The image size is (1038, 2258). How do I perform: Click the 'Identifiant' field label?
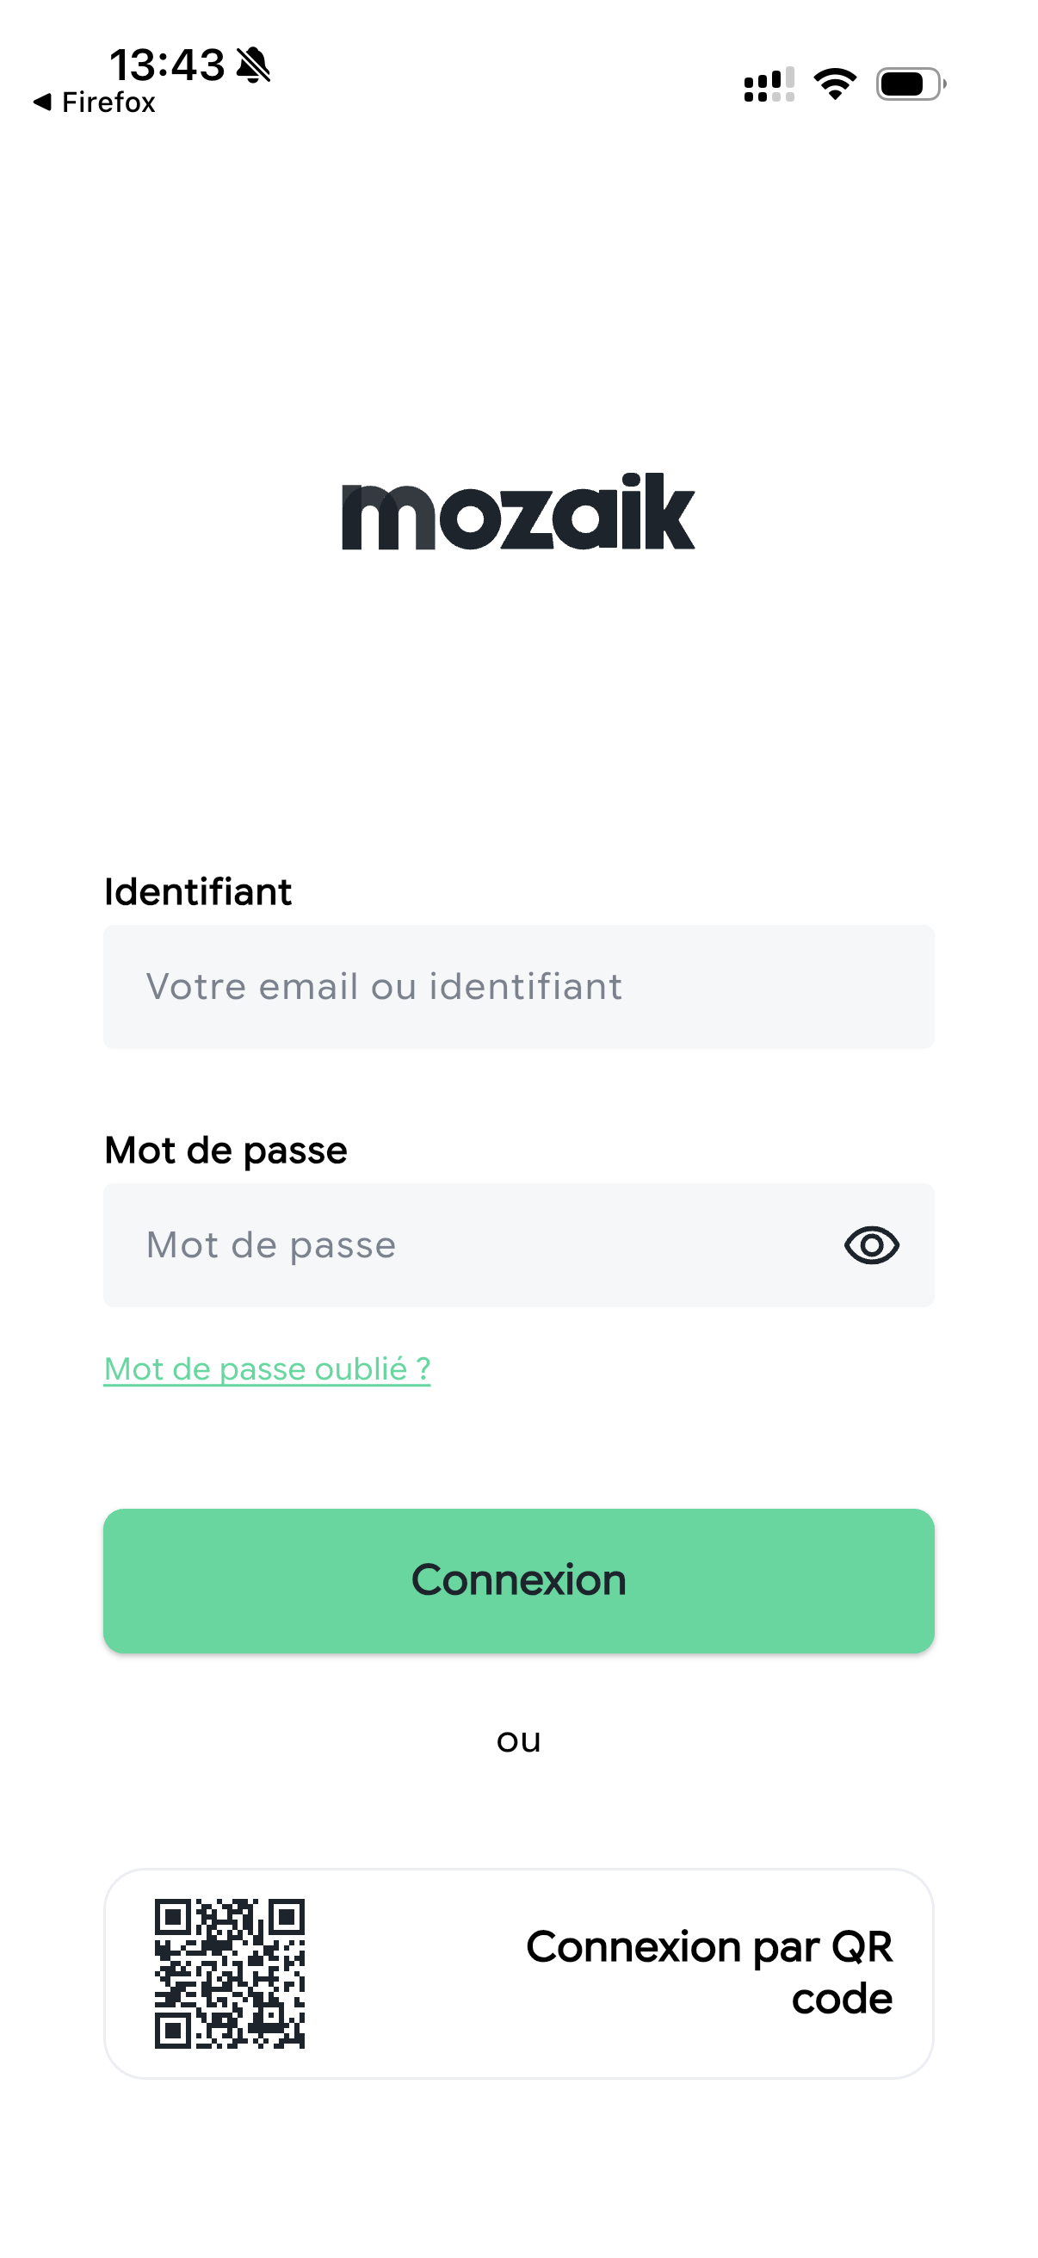[198, 891]
